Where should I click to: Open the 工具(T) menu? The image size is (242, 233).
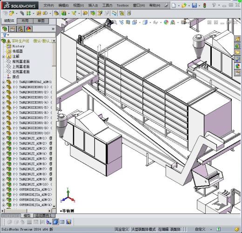click(107, 6)
